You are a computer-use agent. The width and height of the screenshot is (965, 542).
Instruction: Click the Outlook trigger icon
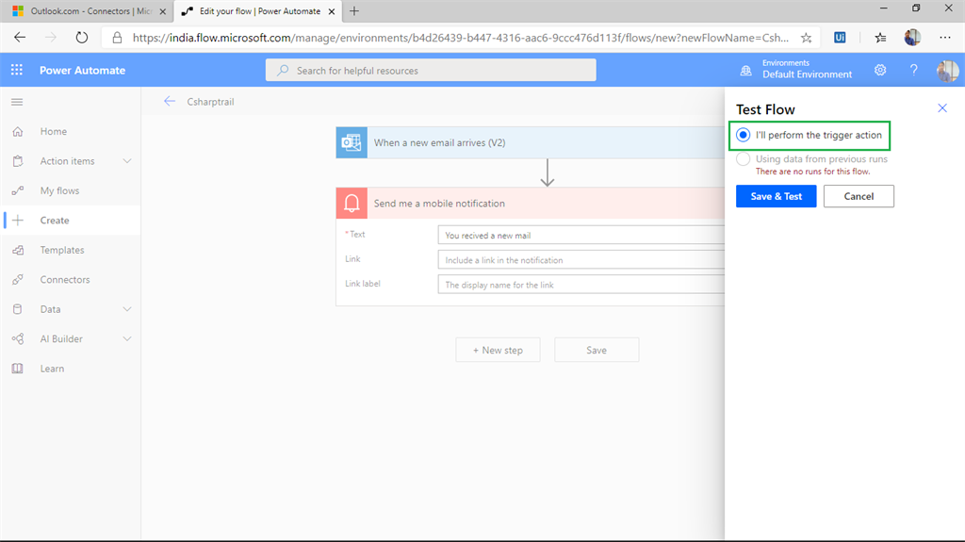pyautogui.click(x=352, y=142)
